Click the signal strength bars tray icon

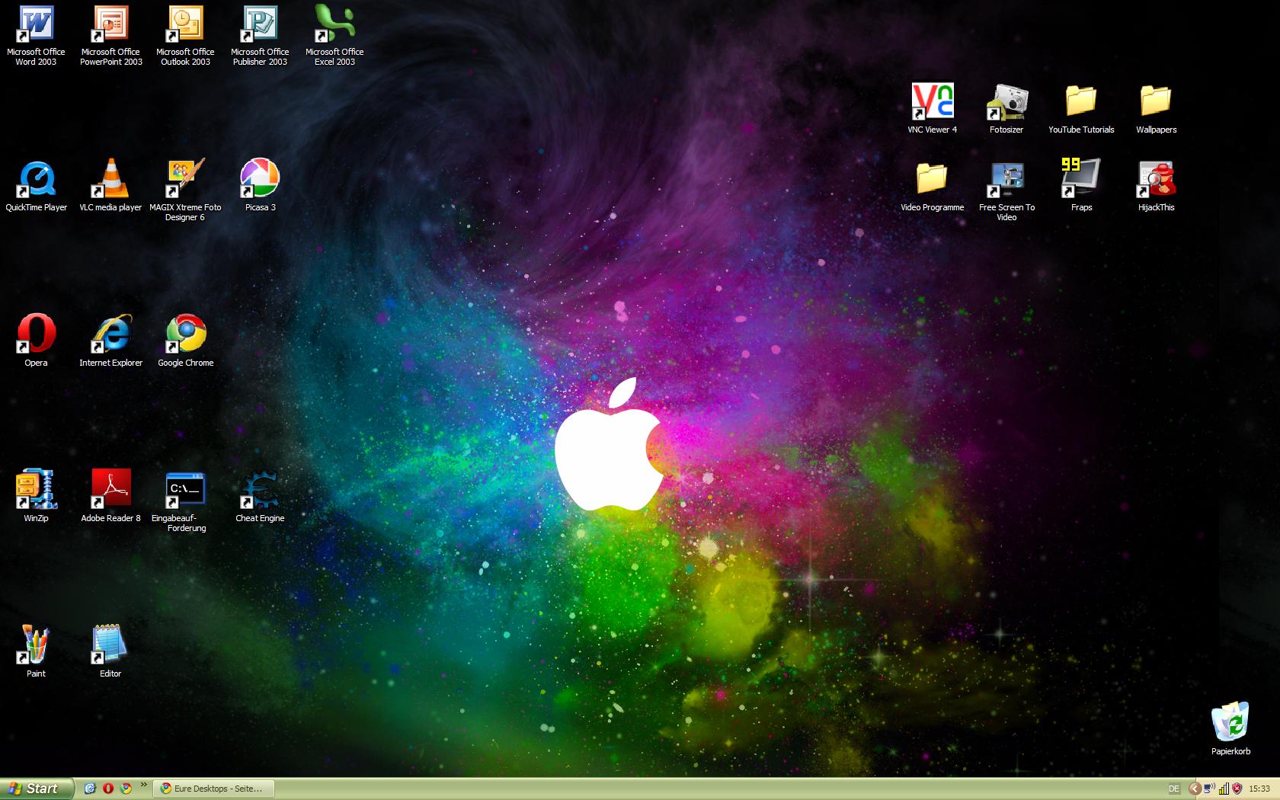(x=1224, y=789)
